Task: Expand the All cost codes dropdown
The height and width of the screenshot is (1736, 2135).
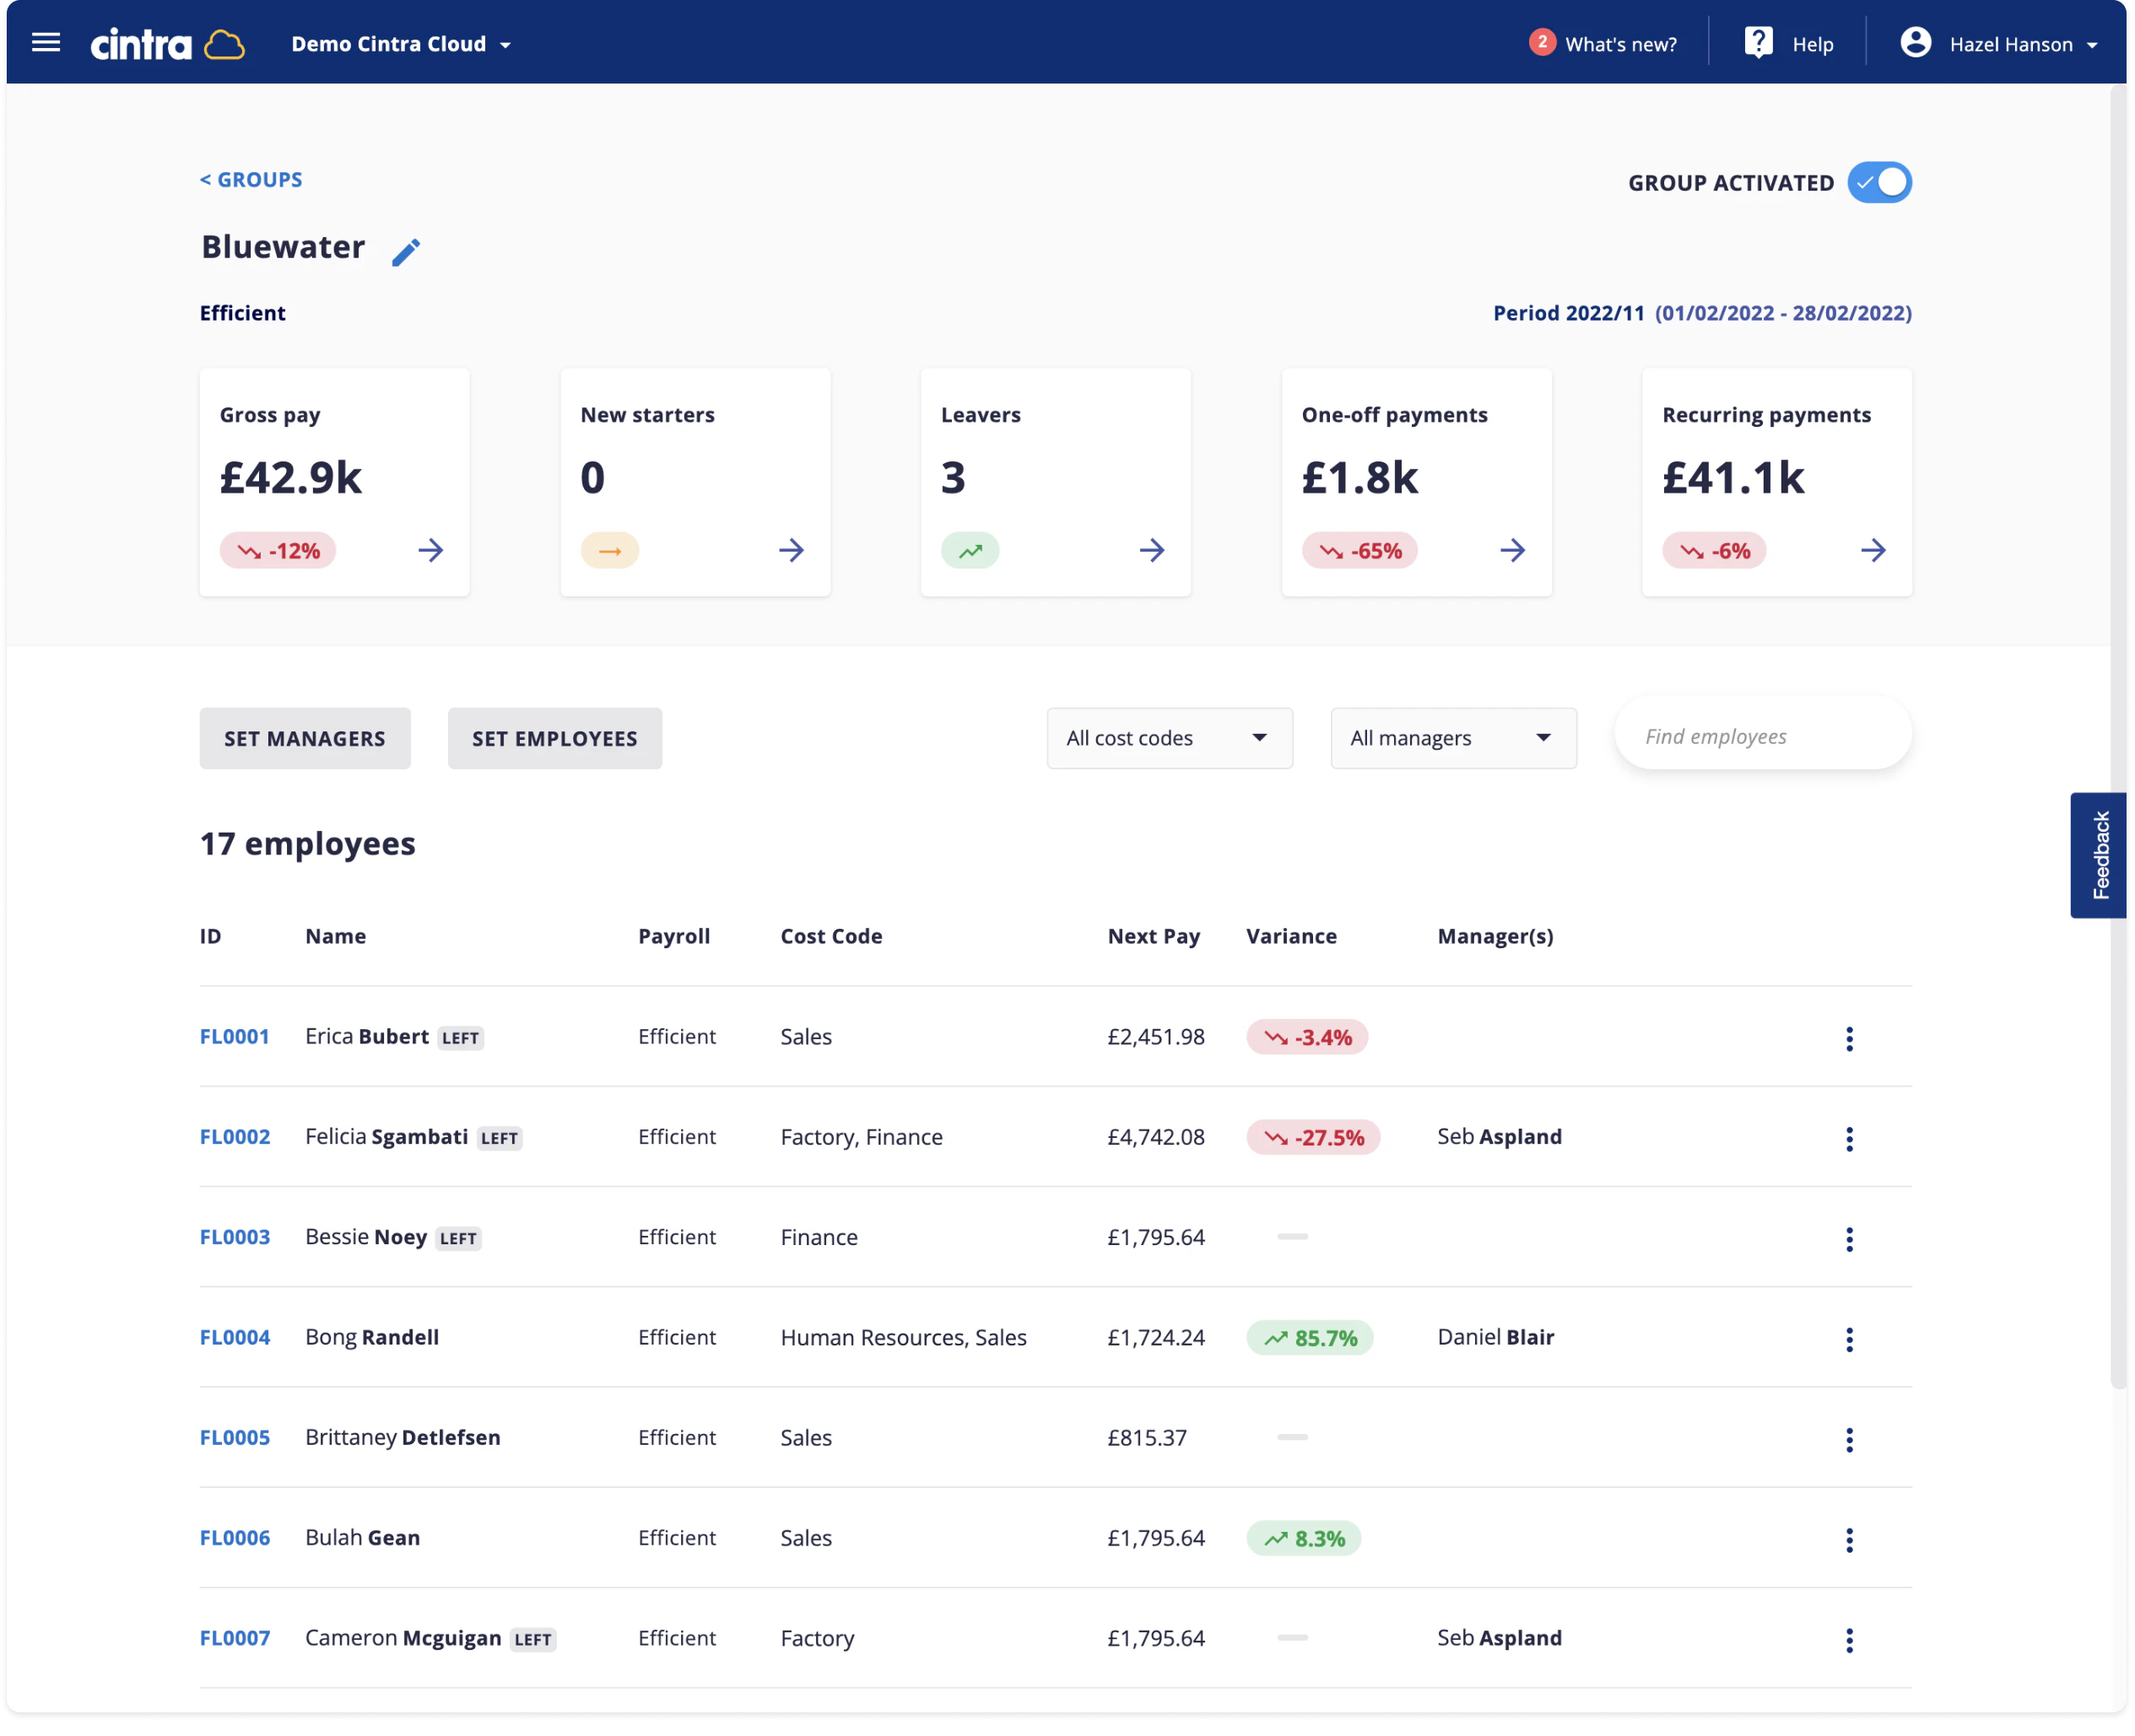Action: (x=1169, y=738)
